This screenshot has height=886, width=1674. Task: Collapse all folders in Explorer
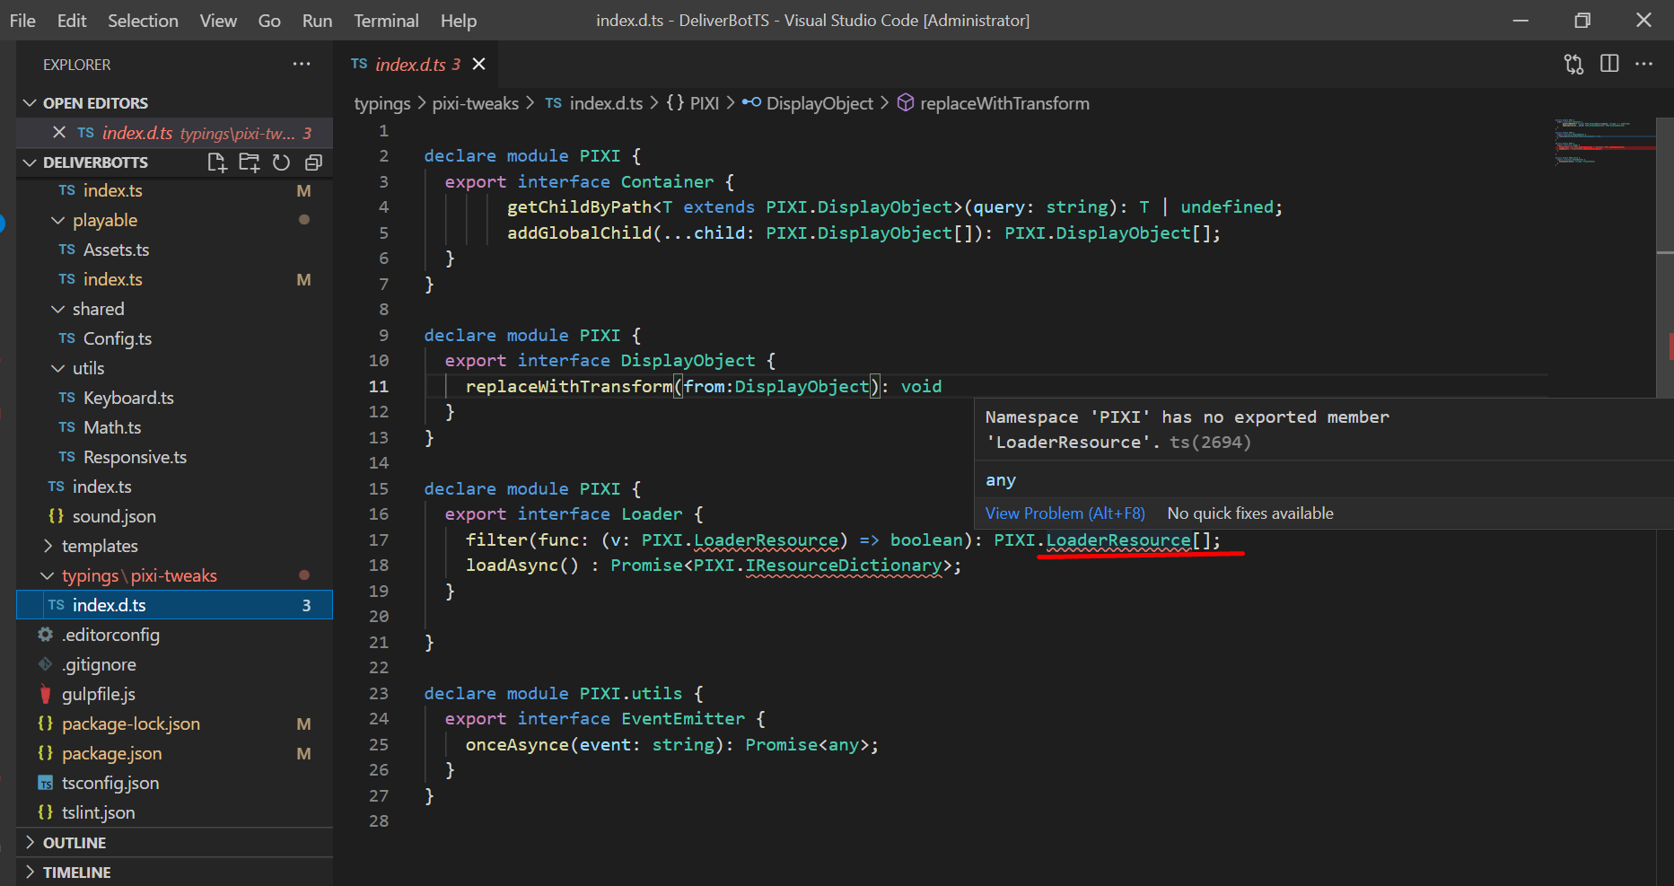[x=313, y=162]
